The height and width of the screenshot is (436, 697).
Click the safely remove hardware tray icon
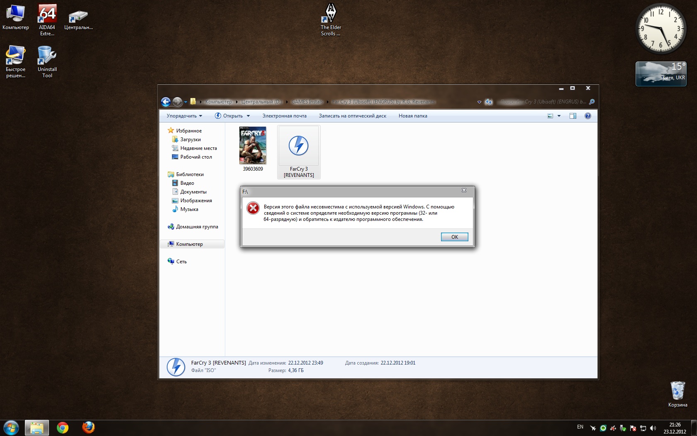[623, 428]
